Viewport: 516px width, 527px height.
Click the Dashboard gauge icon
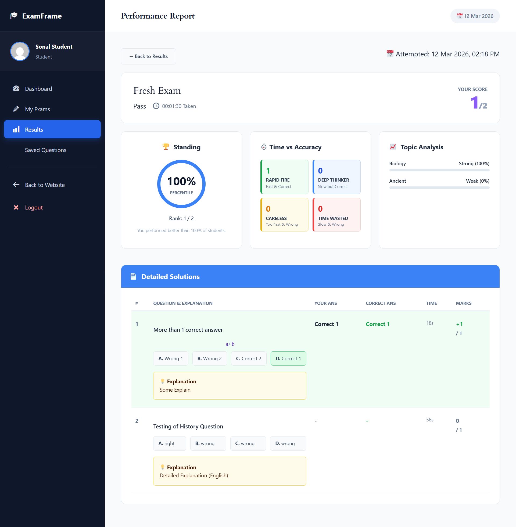click(x=16, y=89)
